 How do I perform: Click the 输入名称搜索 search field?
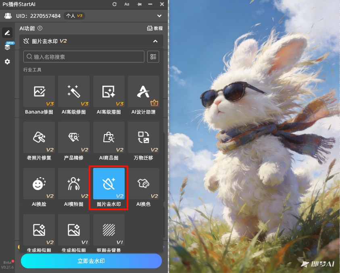coord(84,57)
